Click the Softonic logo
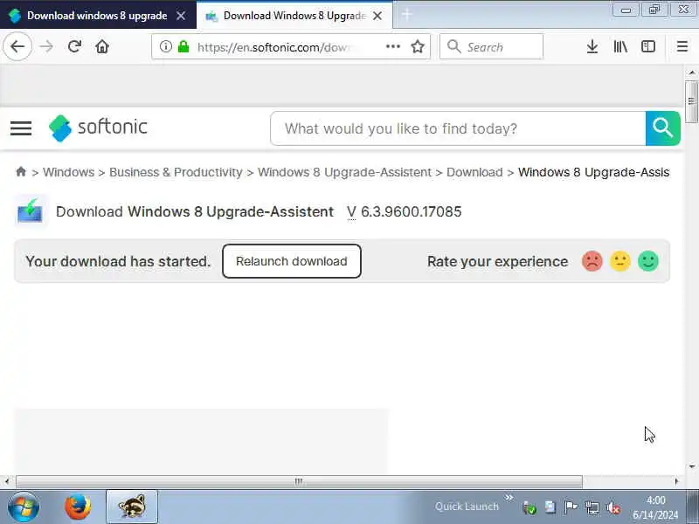The image size is (699, 524). 98,128
